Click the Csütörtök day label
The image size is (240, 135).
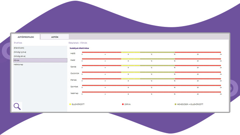(75, 73)
